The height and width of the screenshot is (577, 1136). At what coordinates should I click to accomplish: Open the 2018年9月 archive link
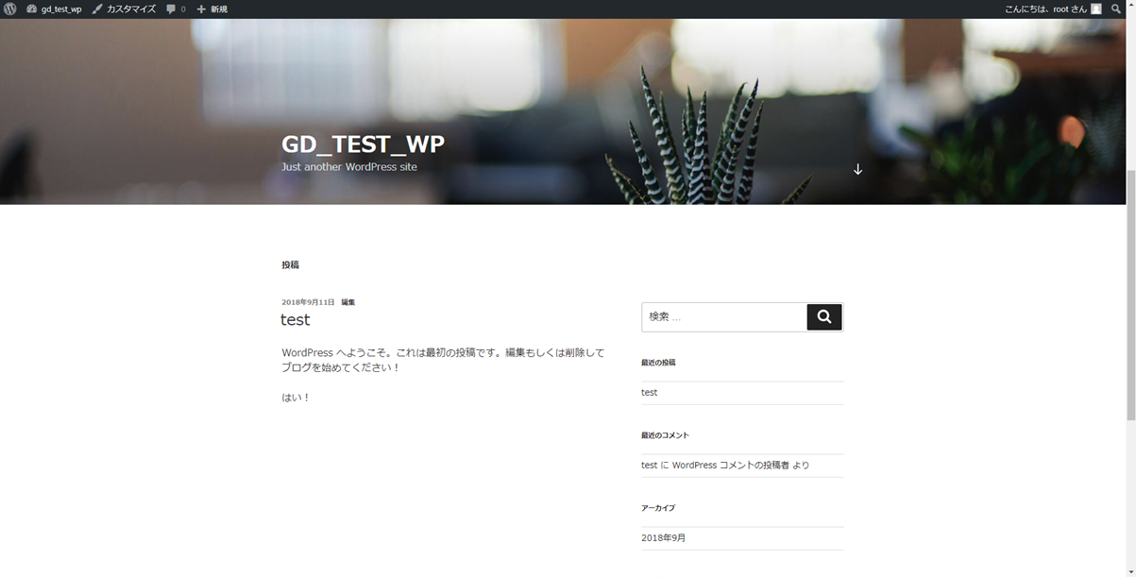pos(664,537)
